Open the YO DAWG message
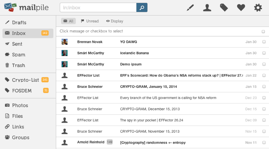The image size is (269, 149). pyautogui.click(x=129, y=42)
